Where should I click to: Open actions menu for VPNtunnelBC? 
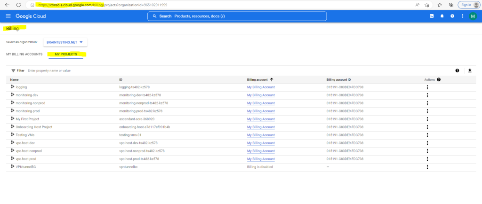tap(427, 167)
